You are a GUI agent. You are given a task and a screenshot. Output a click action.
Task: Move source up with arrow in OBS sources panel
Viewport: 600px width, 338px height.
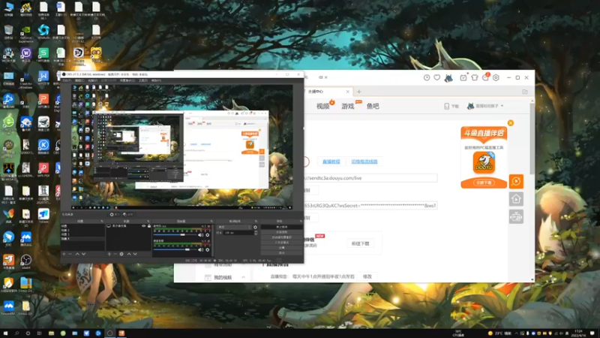coord(129,254)
